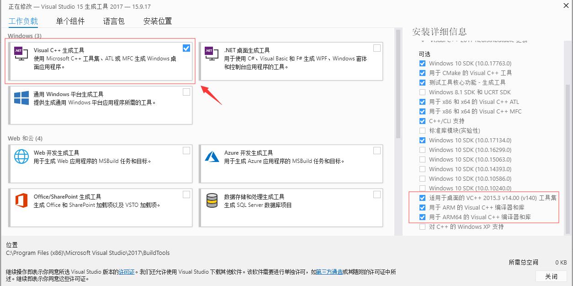Click the Office/SharePoint build tools icon
The width and height of the screenshot is (573, 286).
pos(21,201)
